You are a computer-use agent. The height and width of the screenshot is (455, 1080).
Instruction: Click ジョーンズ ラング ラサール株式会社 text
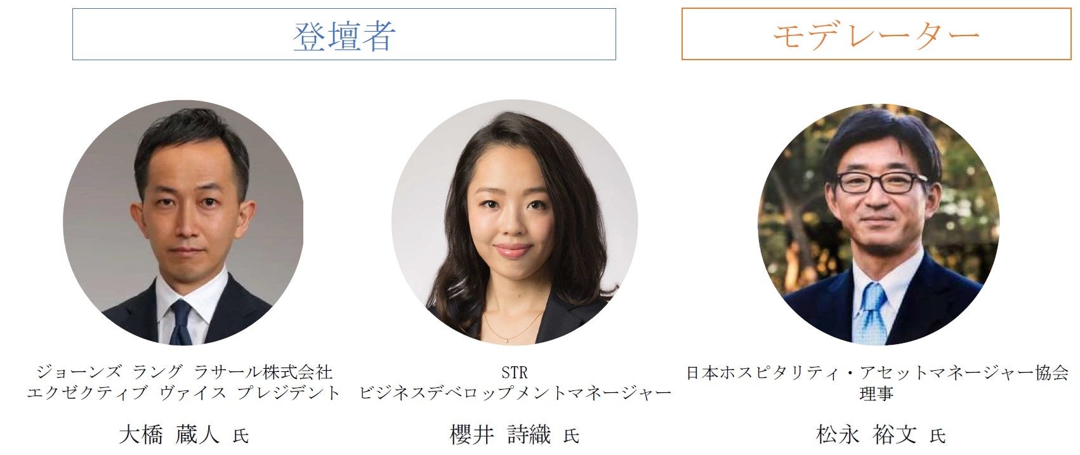point(184,372)
